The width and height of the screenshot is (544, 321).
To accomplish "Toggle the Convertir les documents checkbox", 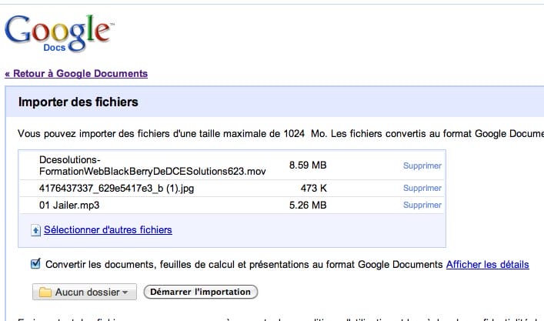I will coord(35,264).
